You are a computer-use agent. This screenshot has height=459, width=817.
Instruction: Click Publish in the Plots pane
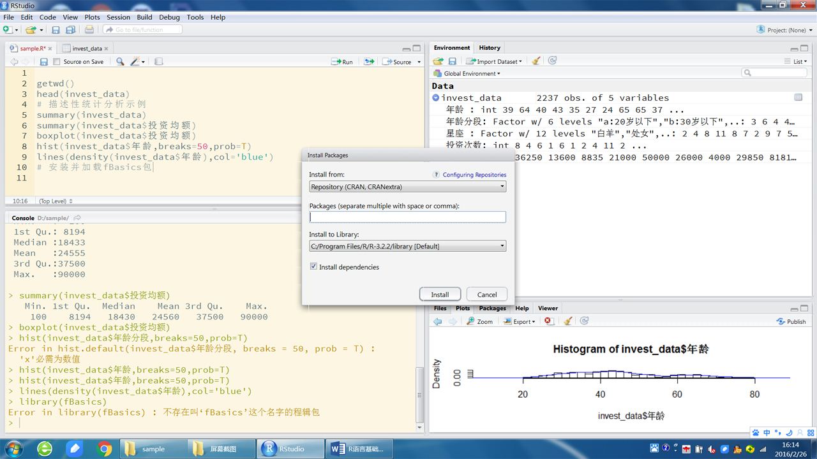coord(791,321)
